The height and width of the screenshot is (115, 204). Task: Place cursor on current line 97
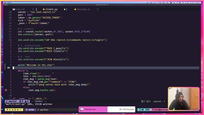tap(106, 68)
